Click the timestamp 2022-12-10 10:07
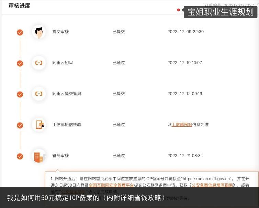This screenshot has height=208, width=259. [185, 63]
